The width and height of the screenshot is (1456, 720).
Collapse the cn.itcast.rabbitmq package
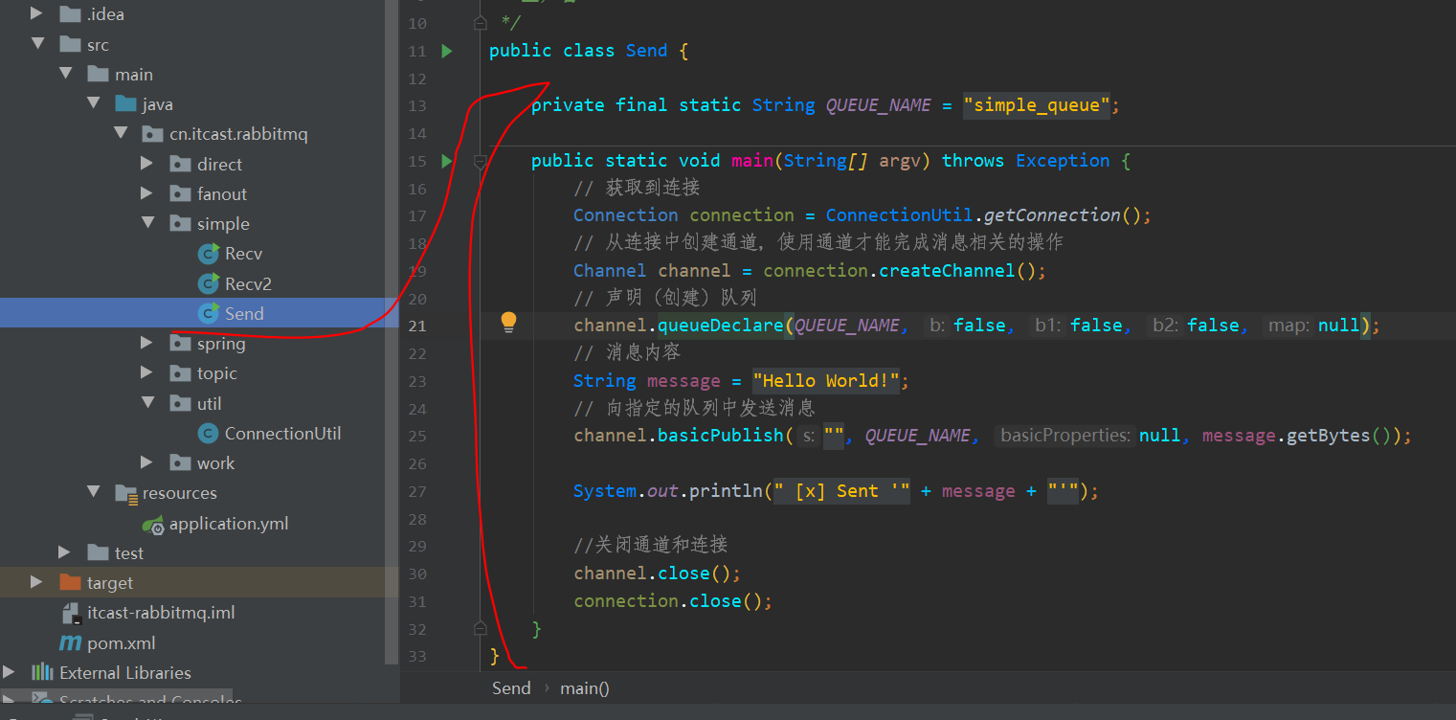(x=121, y=134)
